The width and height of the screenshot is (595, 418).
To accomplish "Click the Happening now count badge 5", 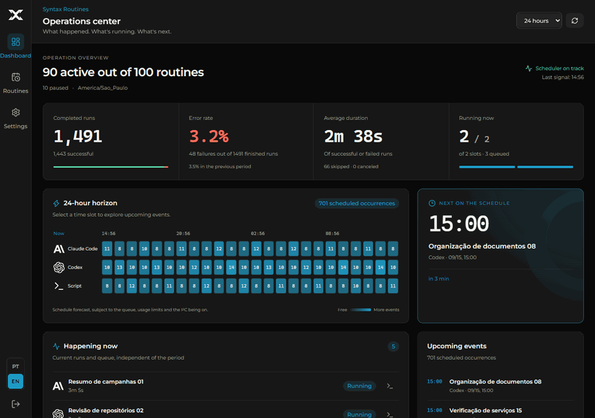I will (393, 346).
